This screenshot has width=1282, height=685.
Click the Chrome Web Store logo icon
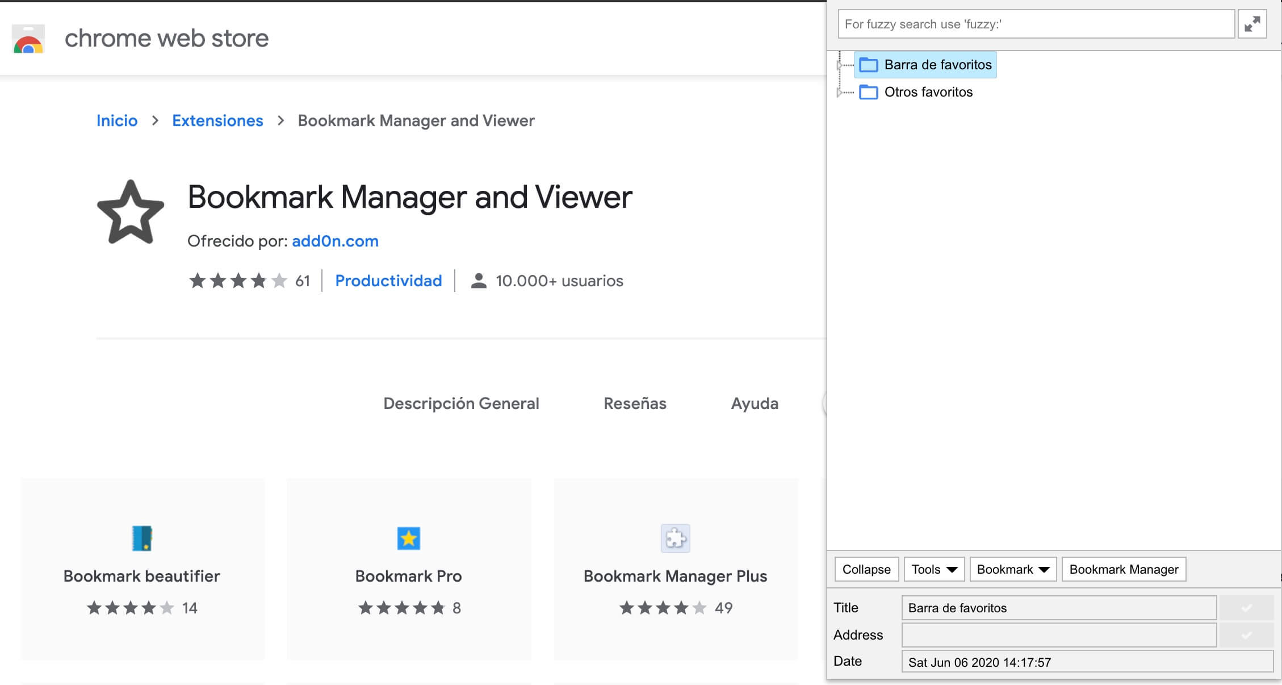(x=28, y=39)
